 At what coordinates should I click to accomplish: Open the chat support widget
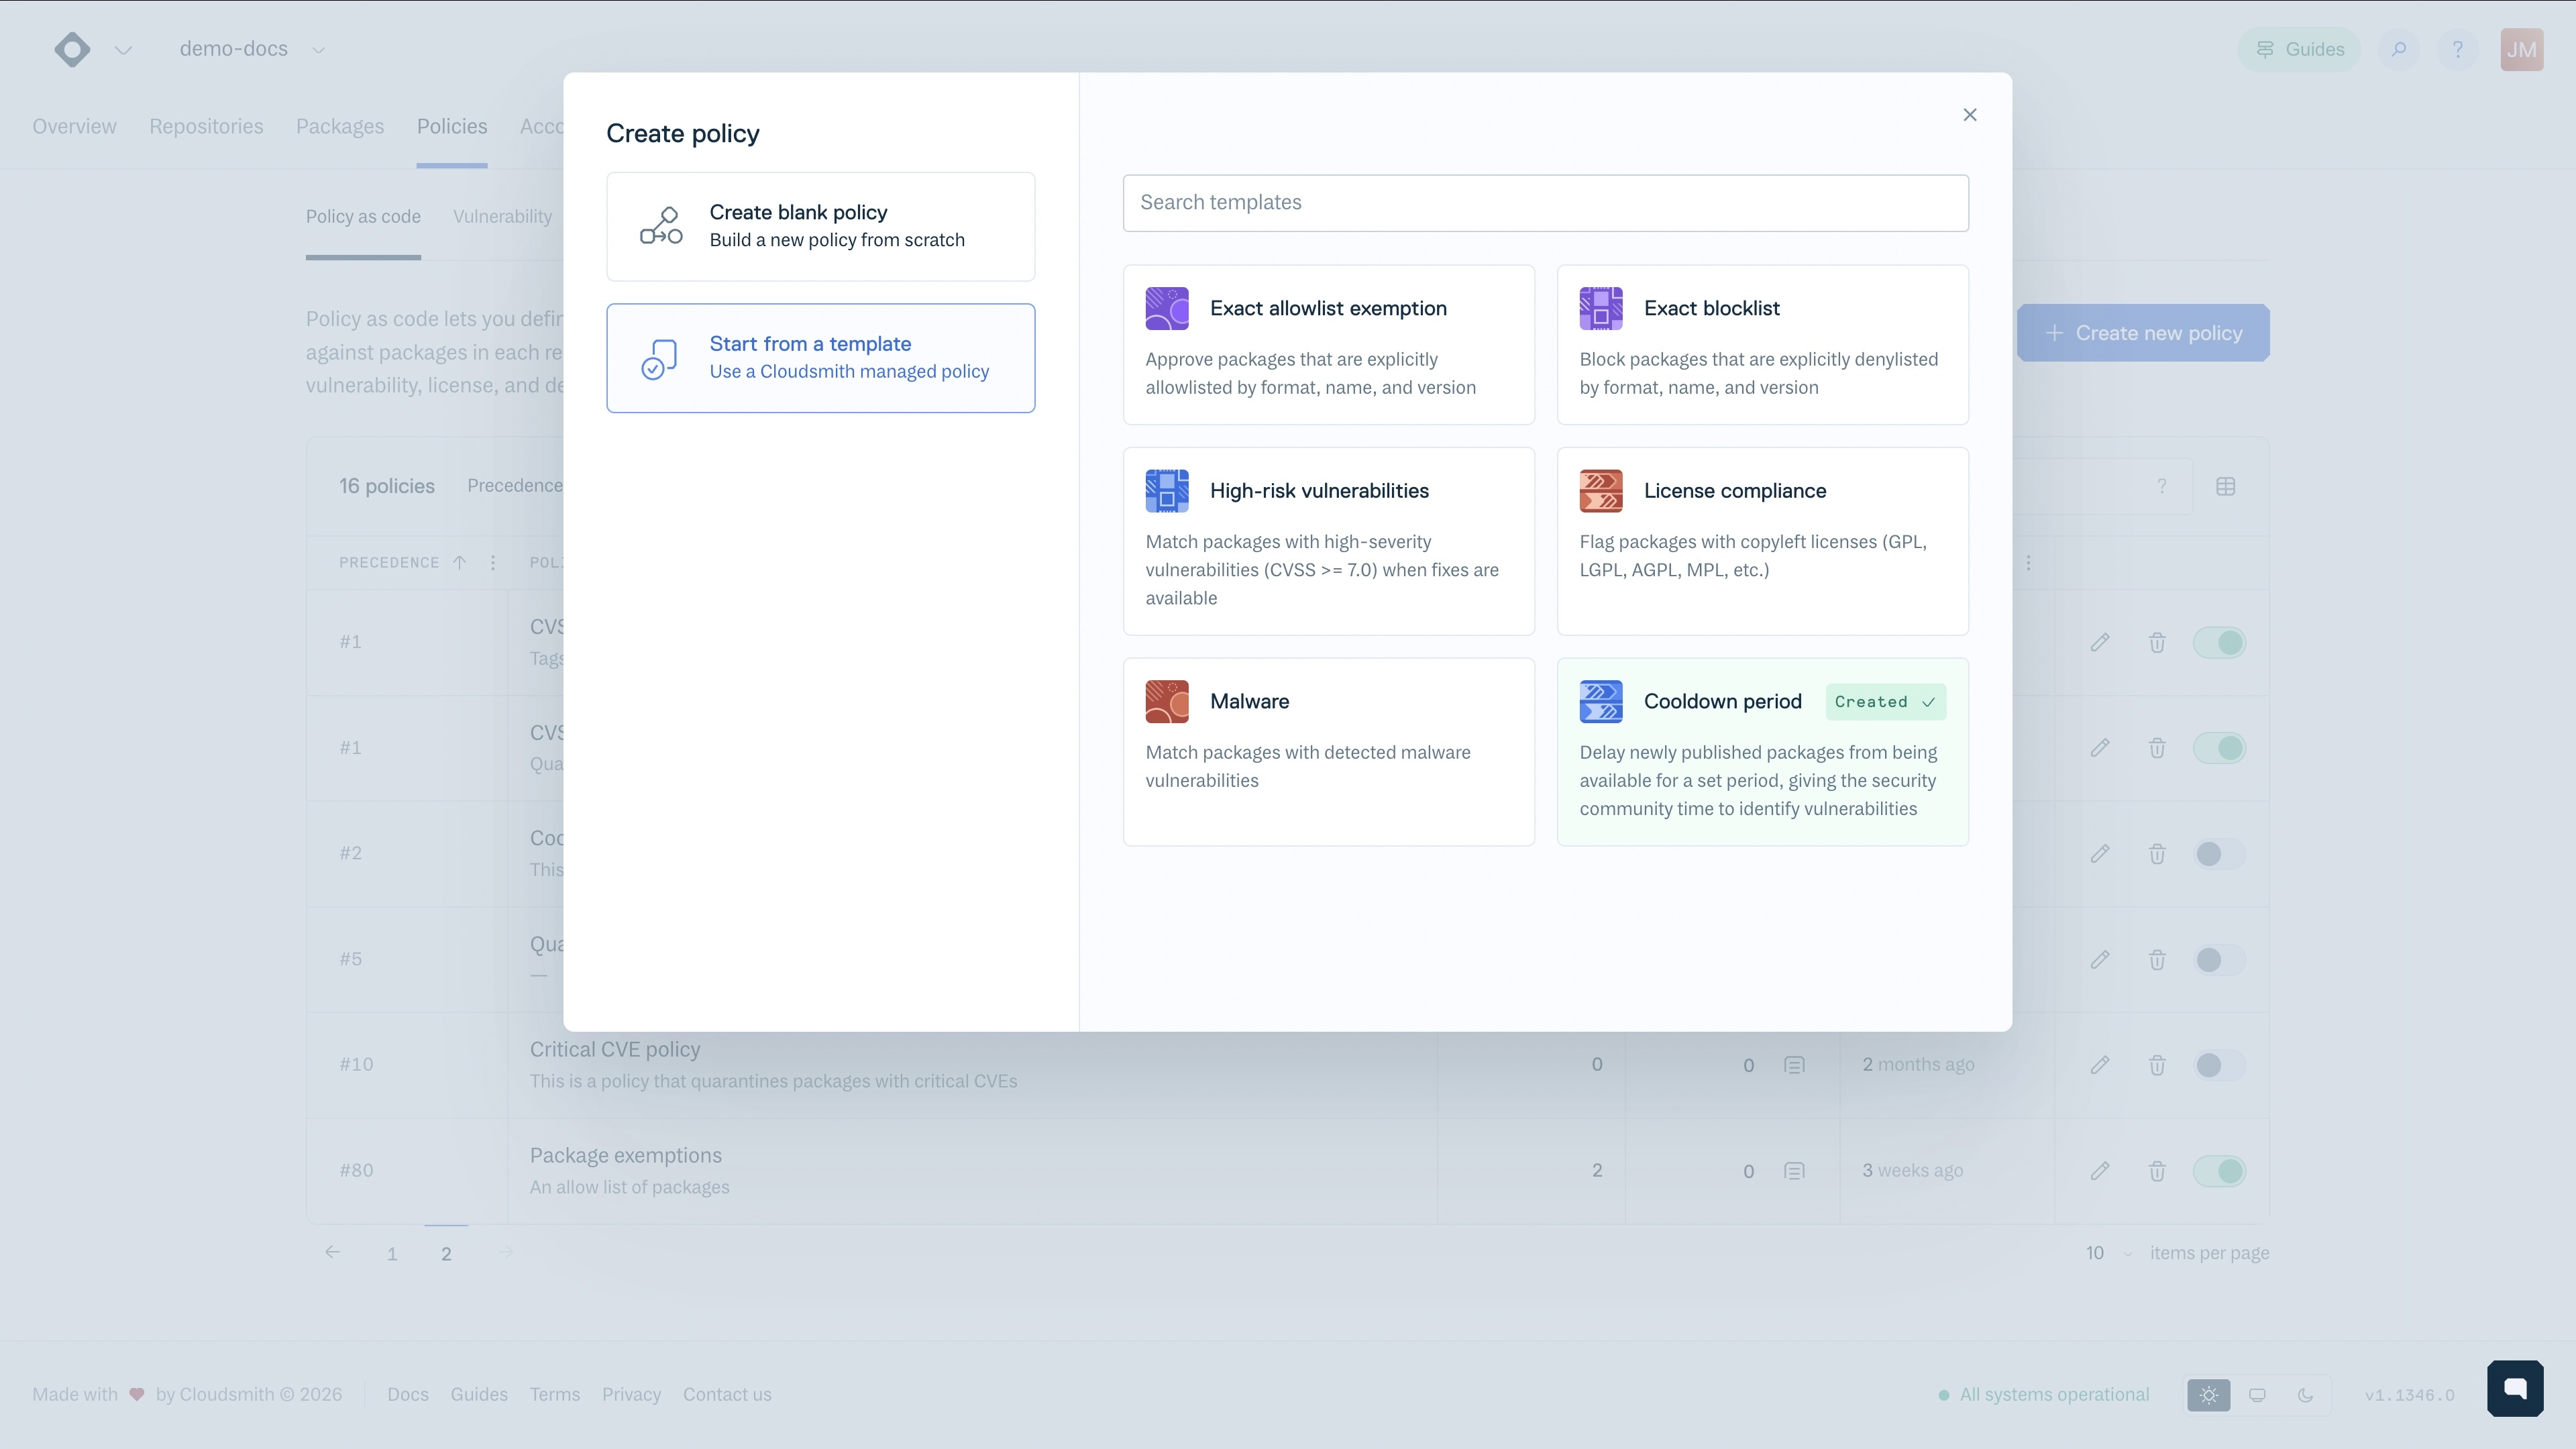(x=2515, y=1389)
